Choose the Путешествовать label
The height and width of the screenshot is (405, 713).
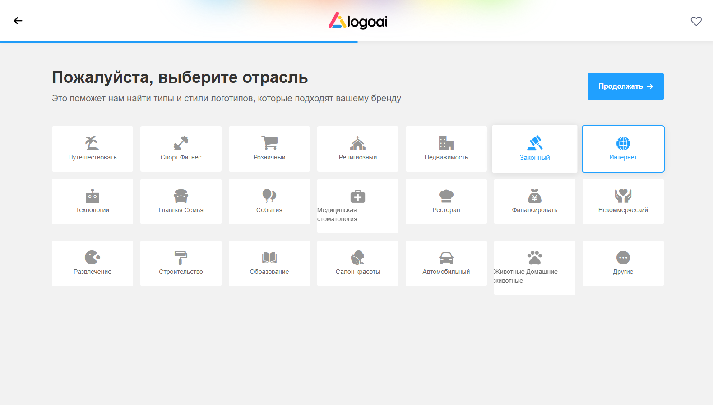[x=93, y=157]
